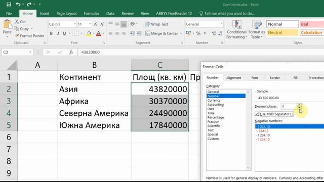Image resolution: width=324 pixels, height=182 pixels.
Task: Underline the selected text
Action: tap(64, 33)
